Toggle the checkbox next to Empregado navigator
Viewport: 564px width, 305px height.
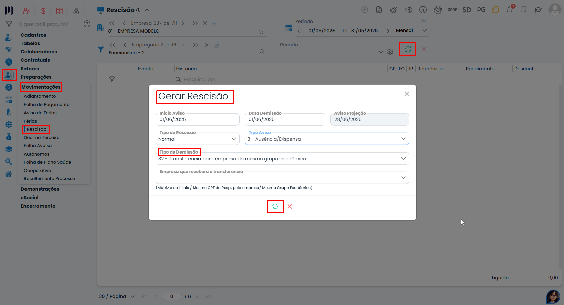(216, 45)
